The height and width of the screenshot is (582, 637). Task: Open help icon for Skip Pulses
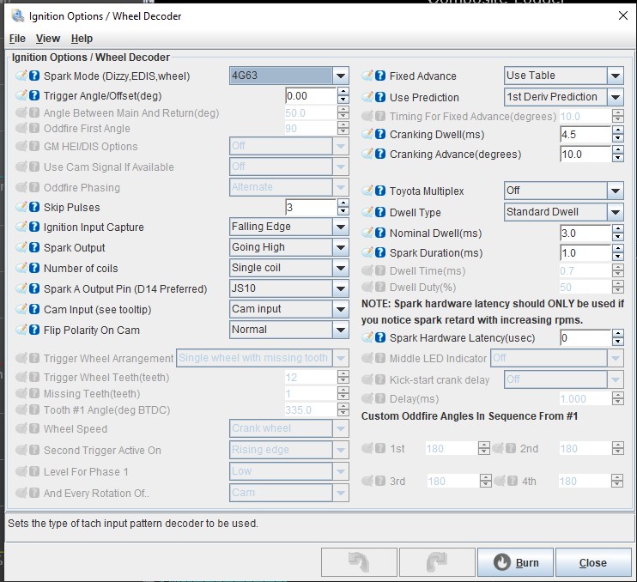coord(35,208)
